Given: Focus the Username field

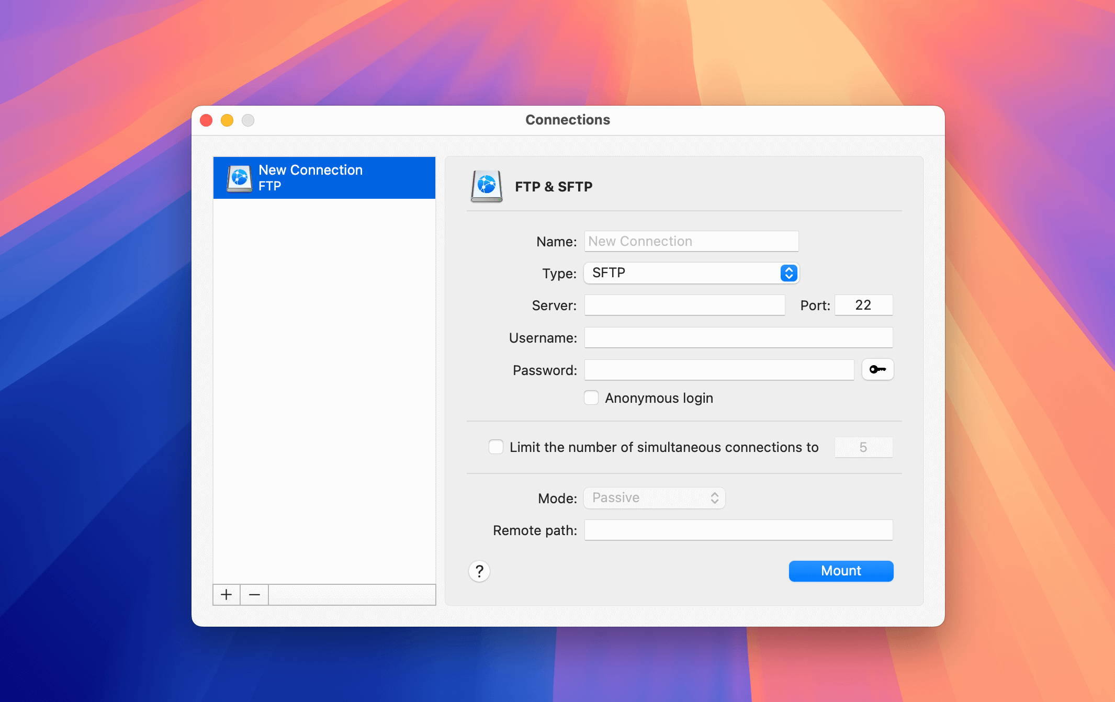Looking at the screenshot, I should (738, 337).
